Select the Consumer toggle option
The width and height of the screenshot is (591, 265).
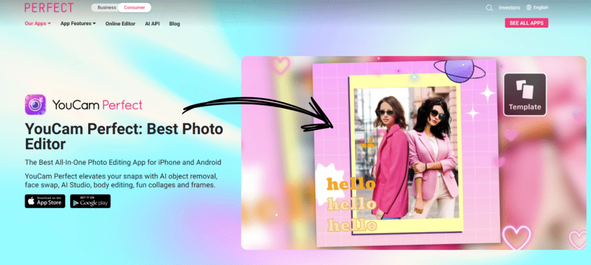[134, 7]
